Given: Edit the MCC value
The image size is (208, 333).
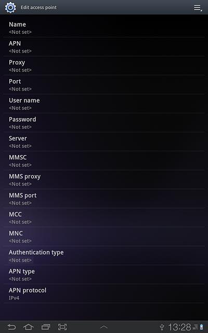Looking at the screenshot, I should click(x=104, y=217).
